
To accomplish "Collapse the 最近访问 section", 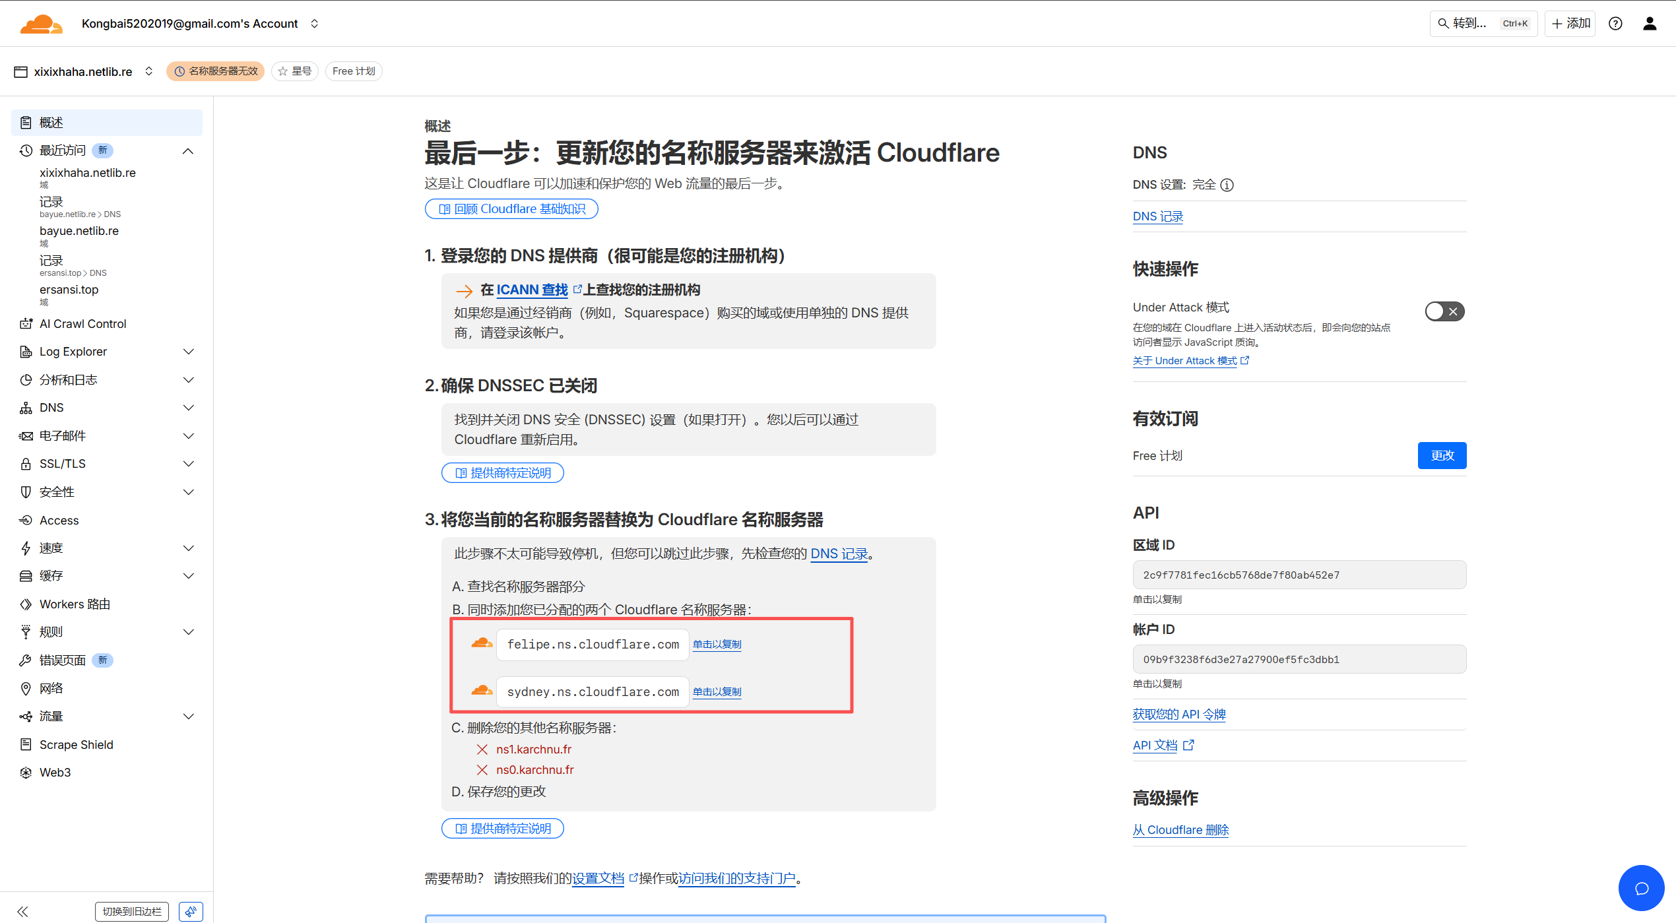I will (x=188, y=151).
